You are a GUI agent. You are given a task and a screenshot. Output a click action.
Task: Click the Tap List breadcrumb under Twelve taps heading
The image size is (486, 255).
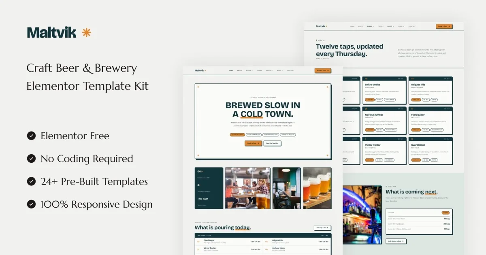326,59
